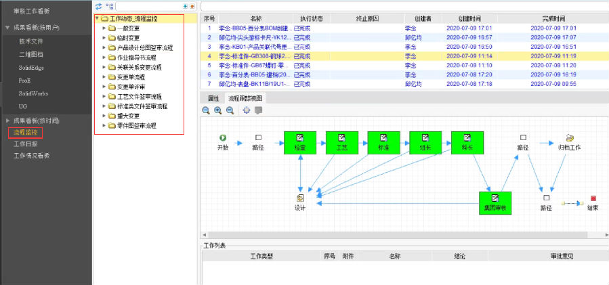
Task: Select the 开始 start node icon
Action: pos(222,137)
